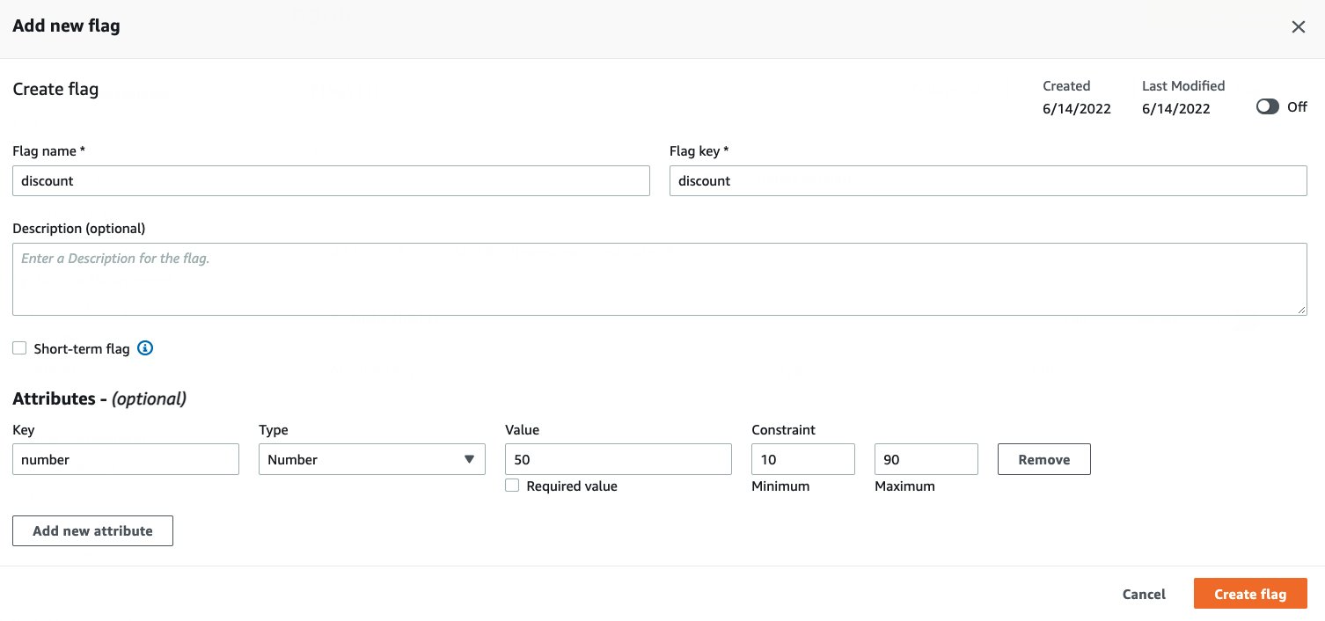Remove the number attribute

pyautogui.click(x=1043, y=458)
